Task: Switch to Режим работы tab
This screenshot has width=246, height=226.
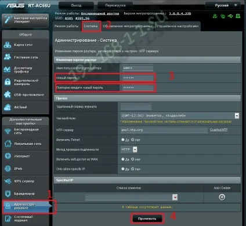Action: [66, 26]
